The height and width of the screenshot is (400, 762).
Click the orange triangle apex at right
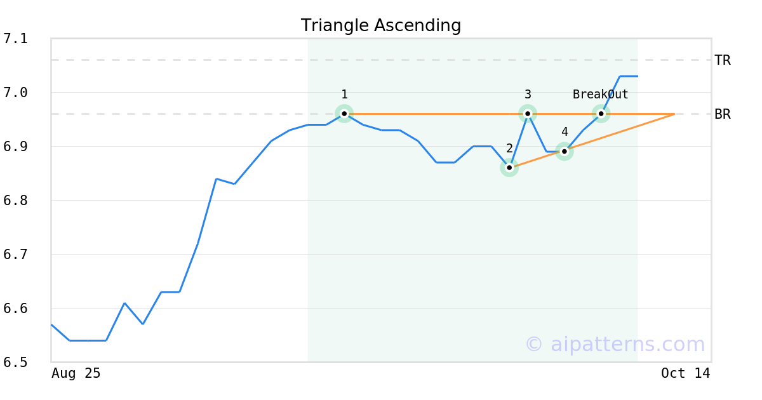(674, 114)
